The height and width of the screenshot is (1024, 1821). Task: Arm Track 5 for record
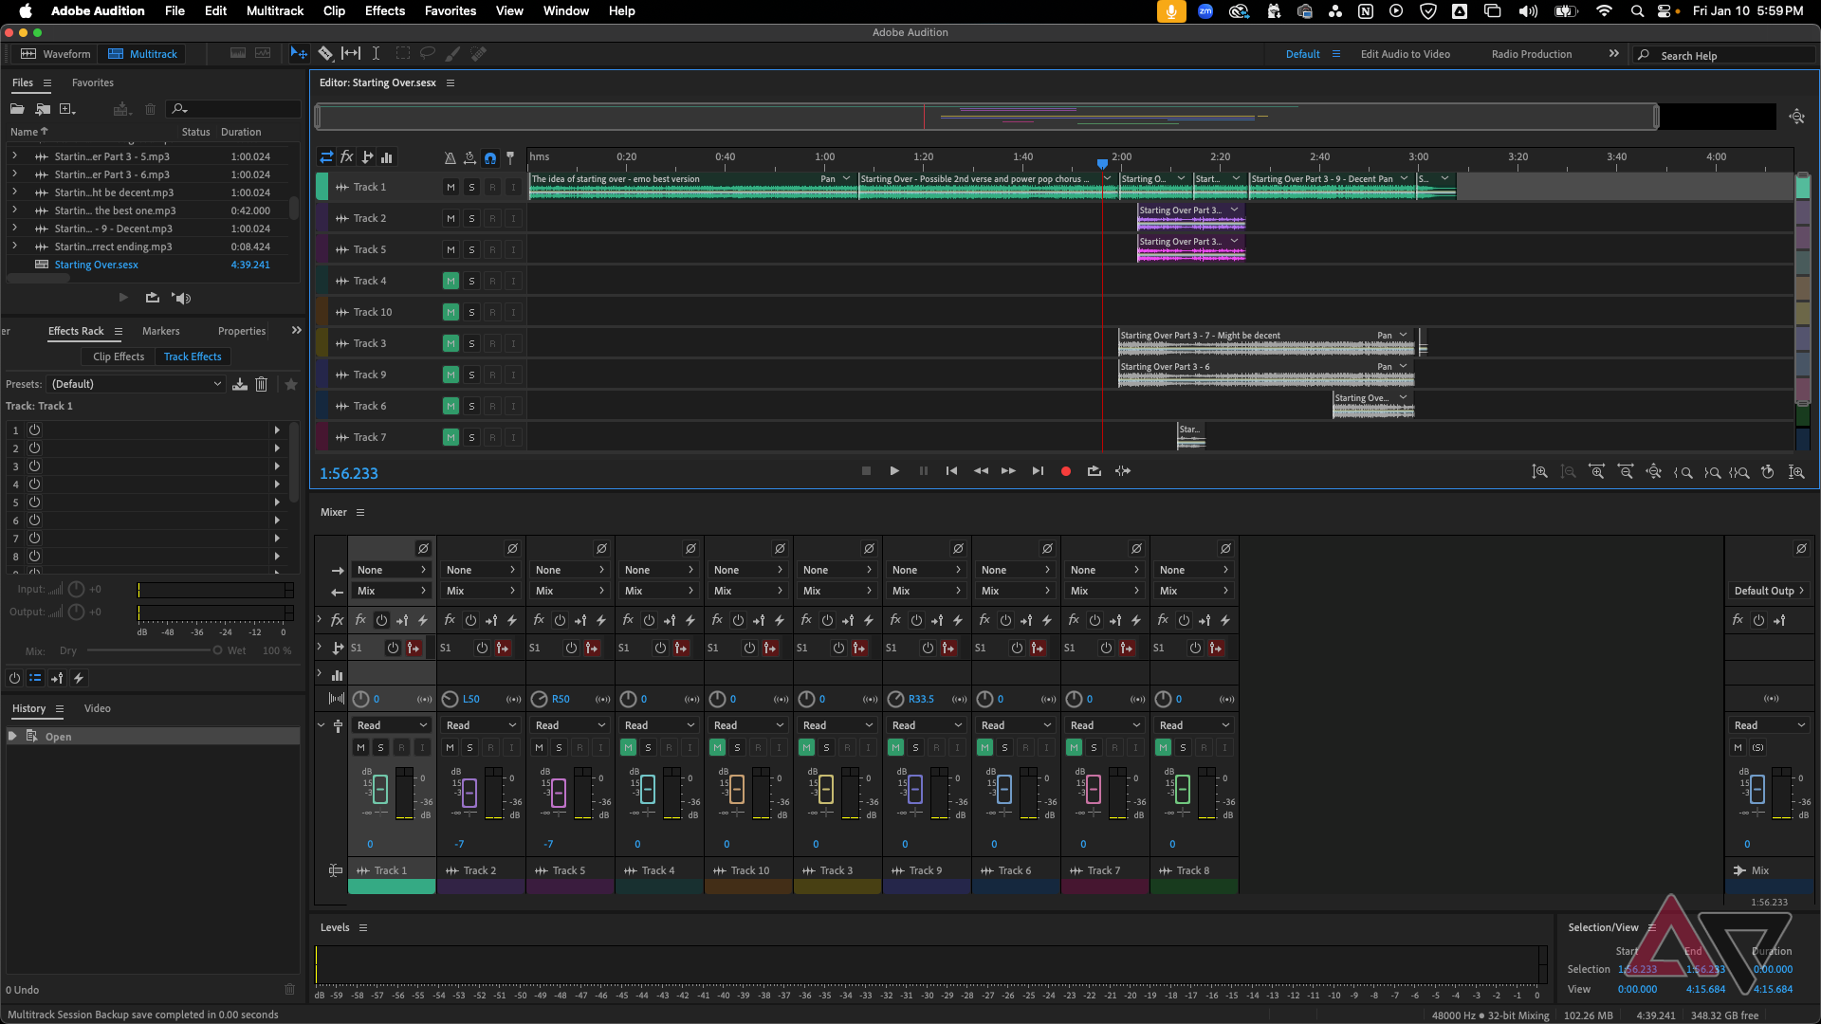click(x=492, y=250)
